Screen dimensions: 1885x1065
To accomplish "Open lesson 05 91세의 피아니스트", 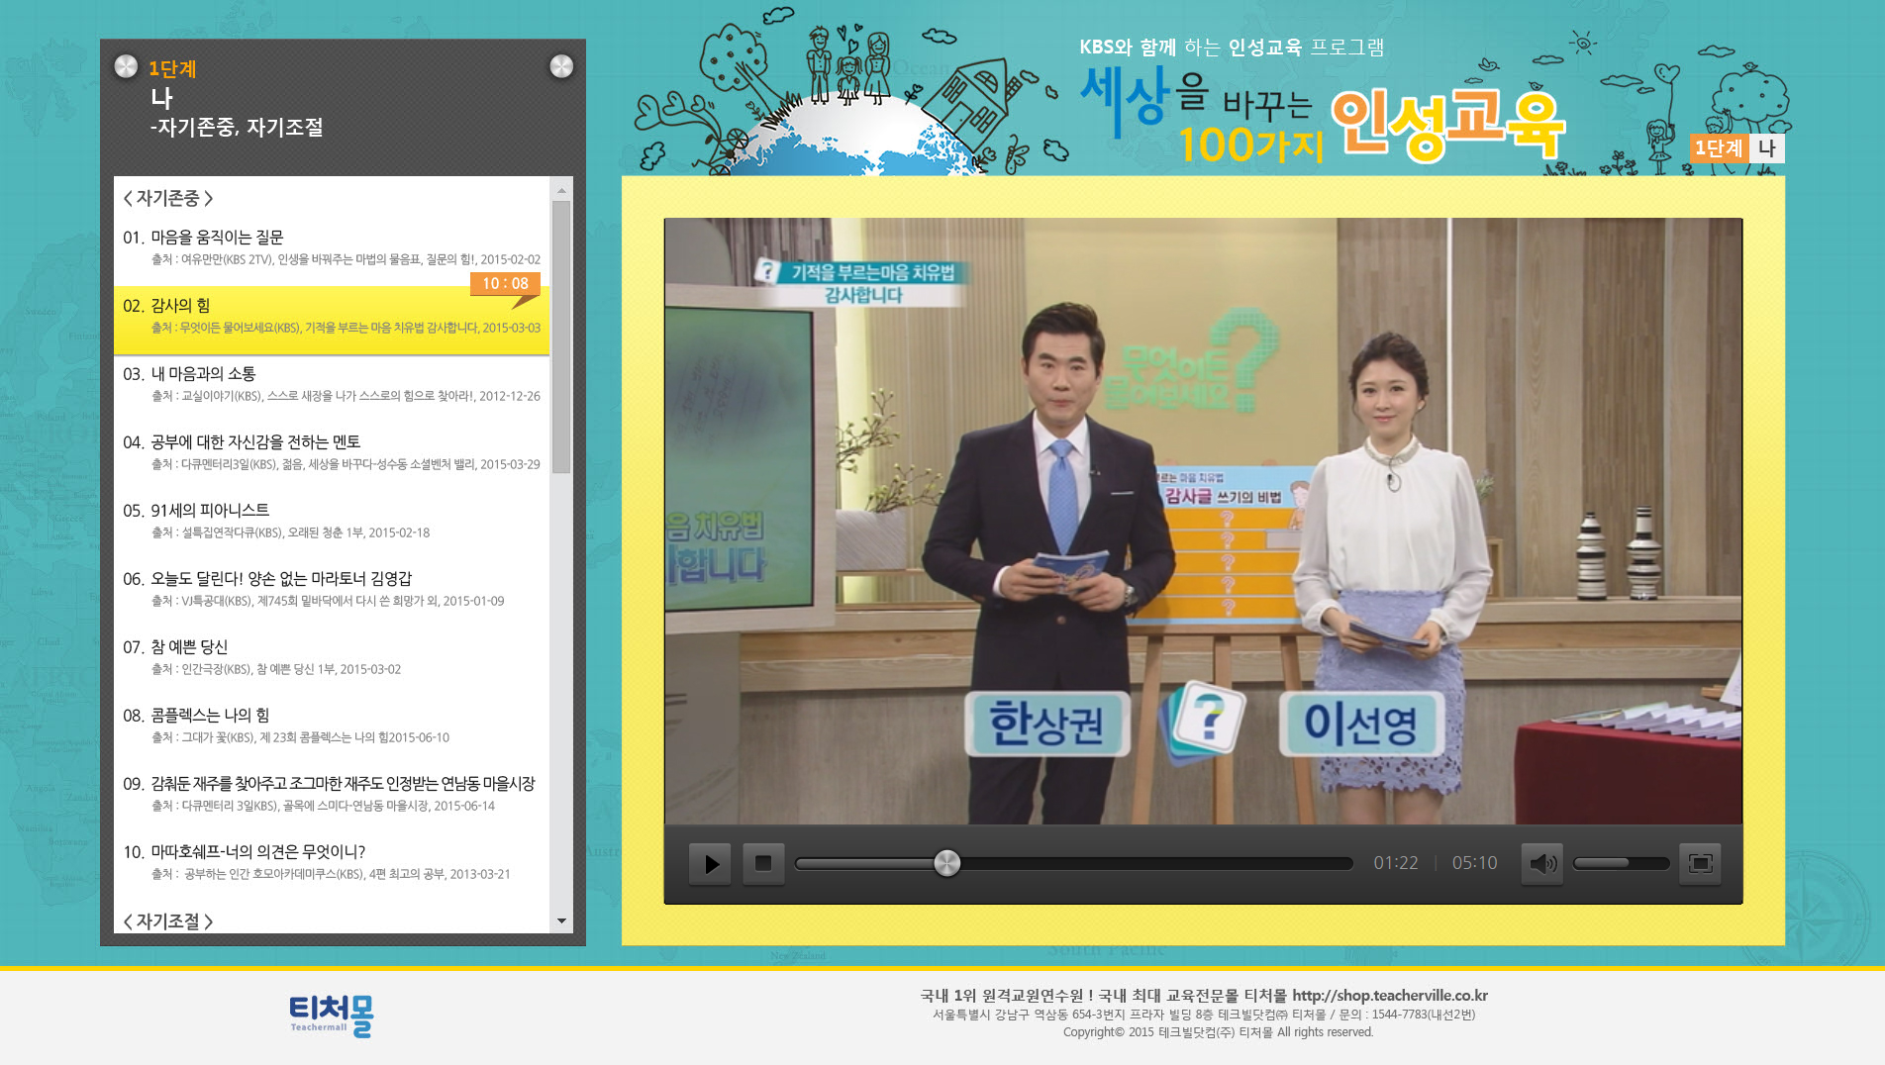I will point(209,511).
